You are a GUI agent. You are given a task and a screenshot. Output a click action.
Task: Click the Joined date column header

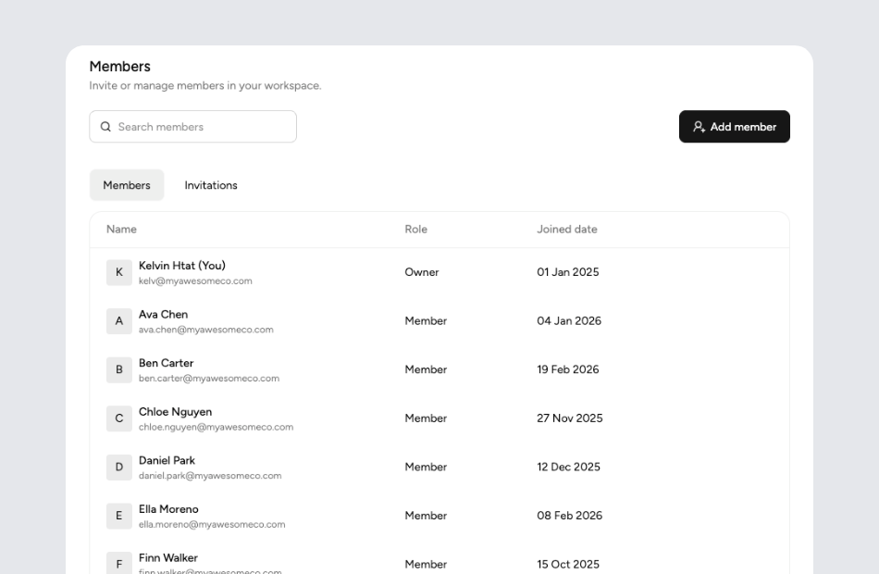567,229
